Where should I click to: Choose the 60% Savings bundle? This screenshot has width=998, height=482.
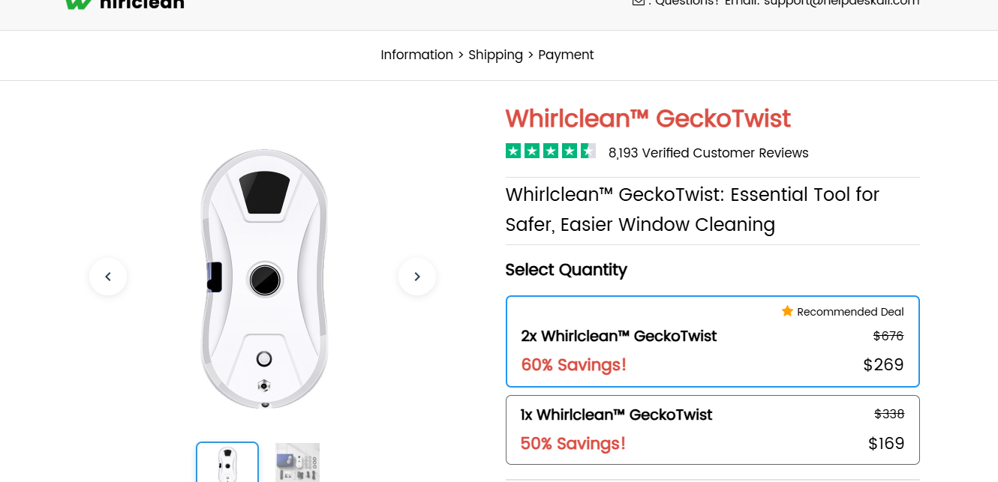(x=574, y=365)
